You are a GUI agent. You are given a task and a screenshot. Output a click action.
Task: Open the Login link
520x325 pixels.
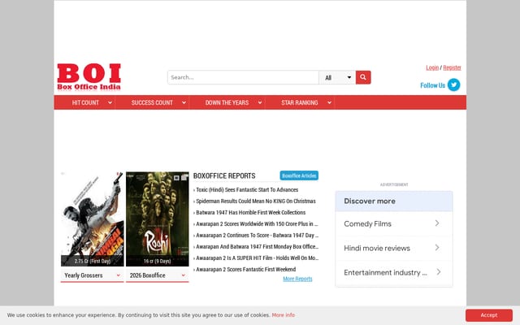point(432,67)
